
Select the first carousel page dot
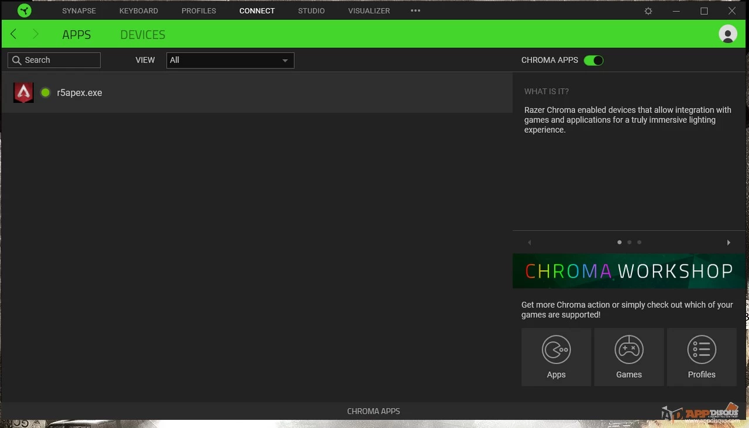[x=620, y=242]
